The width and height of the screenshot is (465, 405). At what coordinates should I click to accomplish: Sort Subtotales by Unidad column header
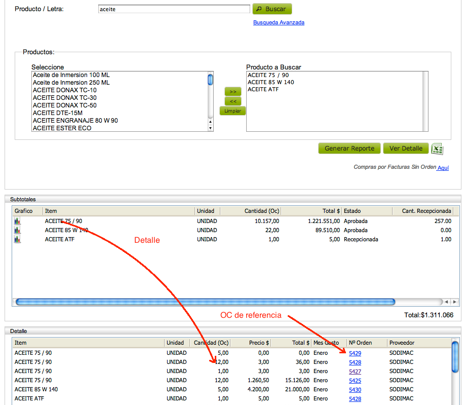click(207, 211)
